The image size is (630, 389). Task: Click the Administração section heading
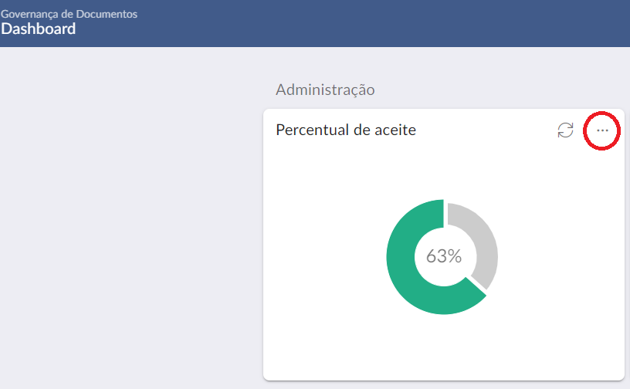point(325,90)
